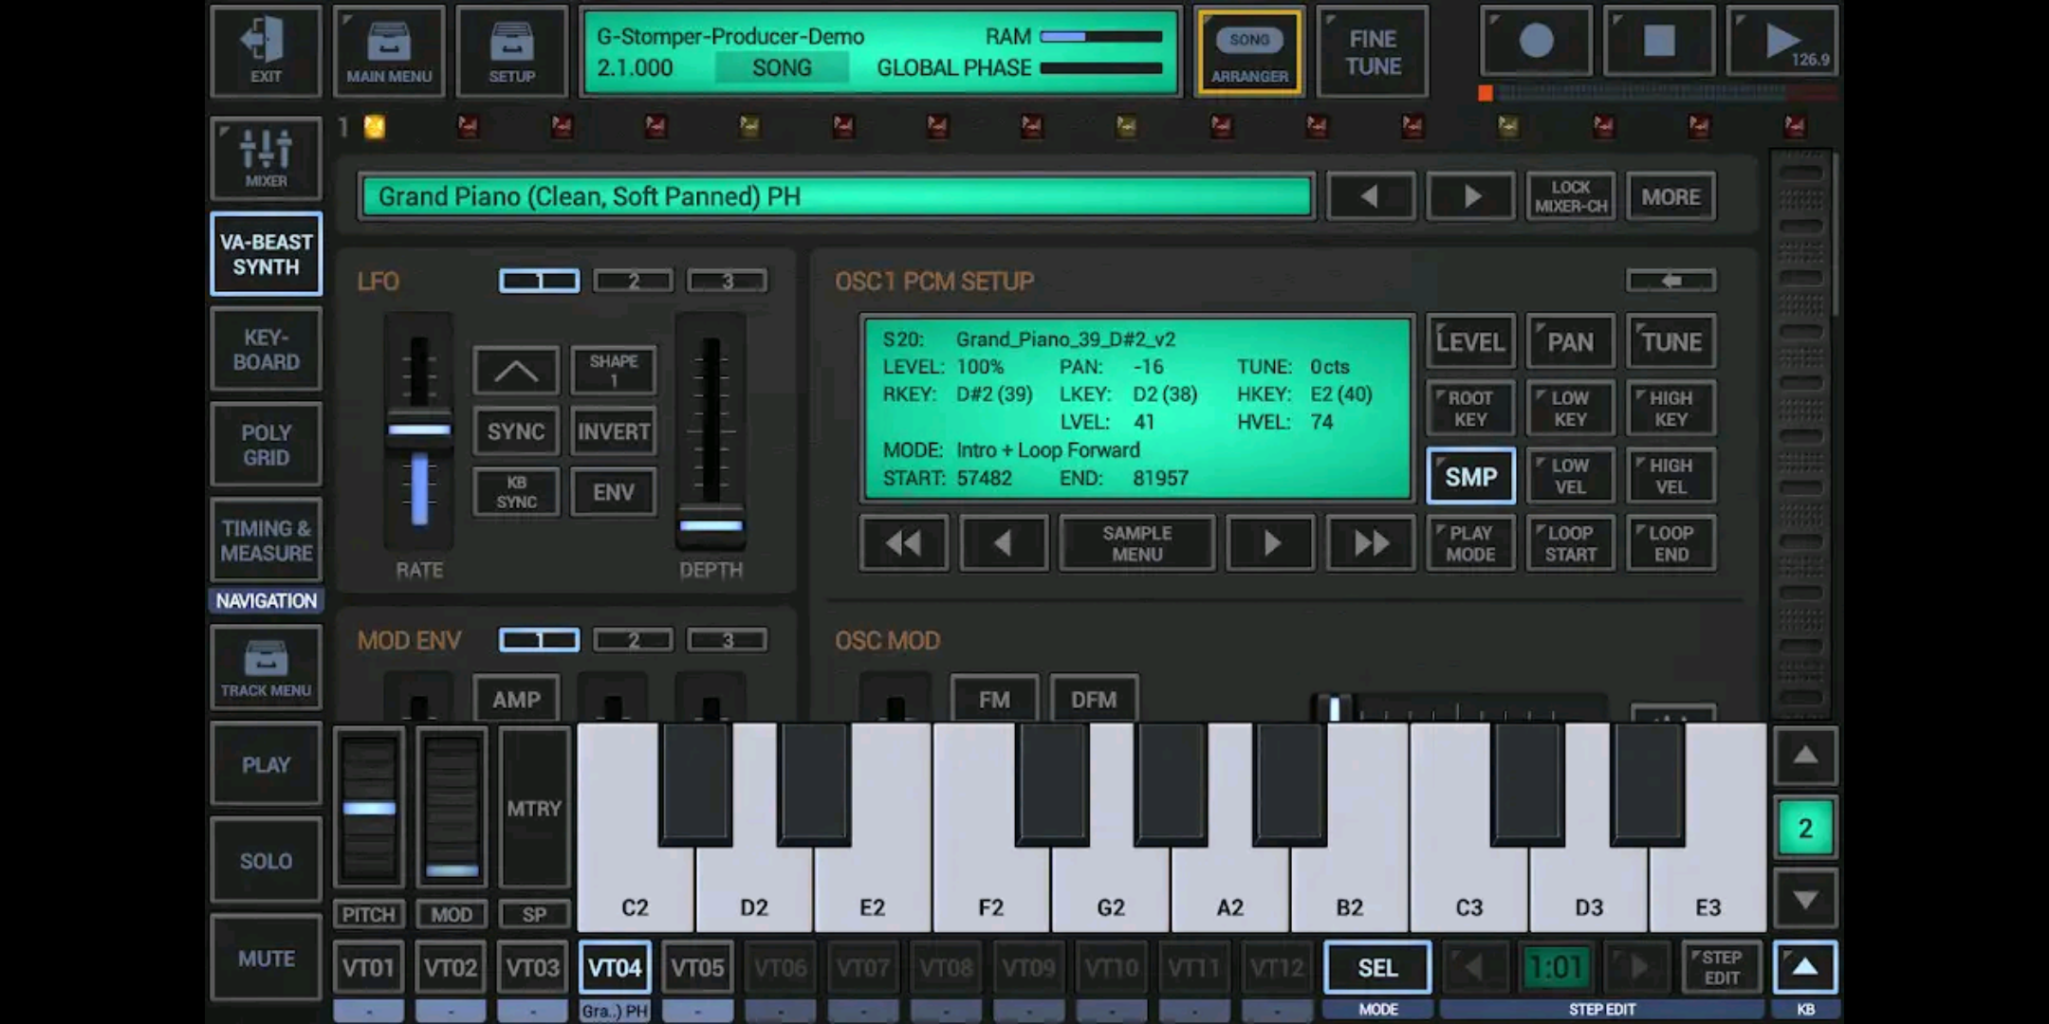Click the LEVEL parameter button

coord(1470,341)
